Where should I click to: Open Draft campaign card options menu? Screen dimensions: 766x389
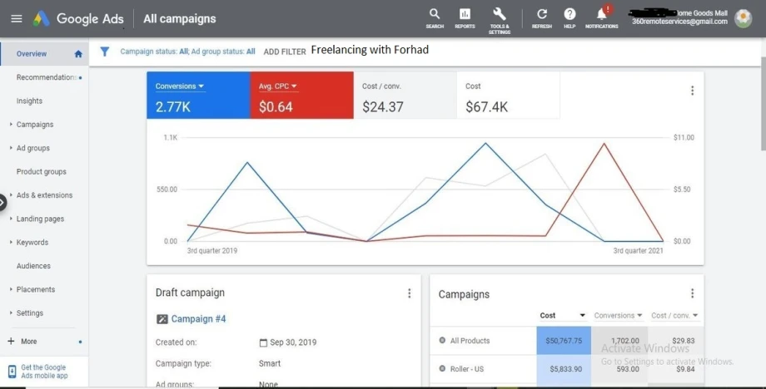click(409, 293)
